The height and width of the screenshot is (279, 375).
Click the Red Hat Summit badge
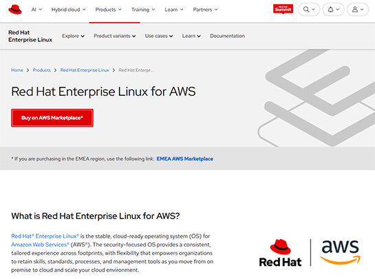pyautogui.click(x=283, y=9)
